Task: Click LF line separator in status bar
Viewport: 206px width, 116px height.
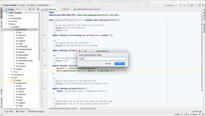Action: point(182,115)
